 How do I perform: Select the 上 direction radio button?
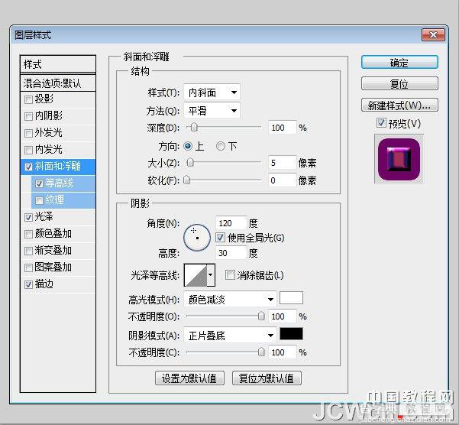188,146
